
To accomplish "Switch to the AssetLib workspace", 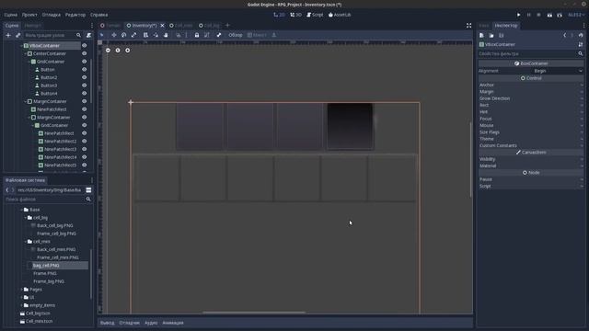I will [x=340, y=15].
